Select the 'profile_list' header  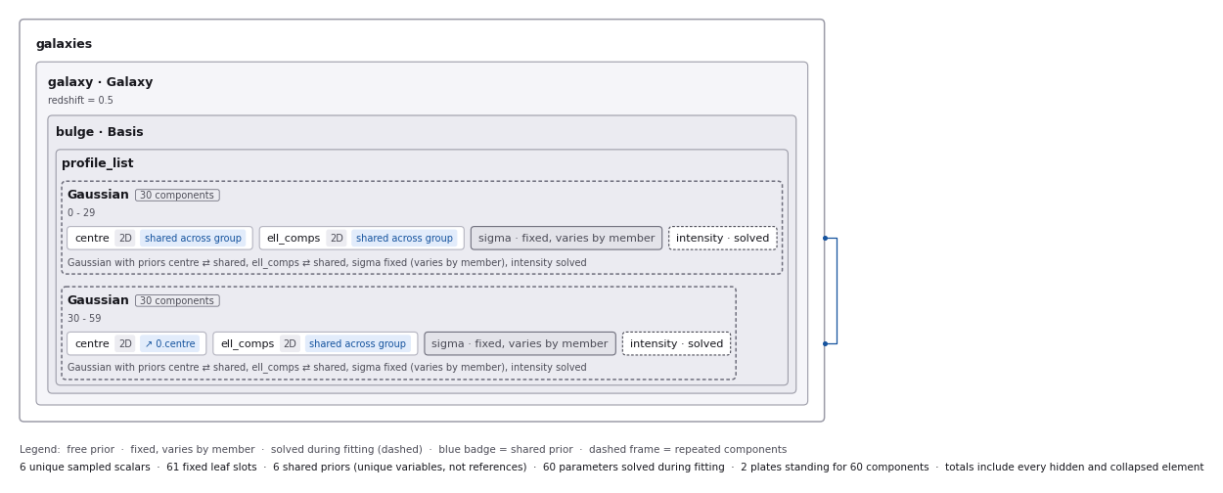point(98,164)
